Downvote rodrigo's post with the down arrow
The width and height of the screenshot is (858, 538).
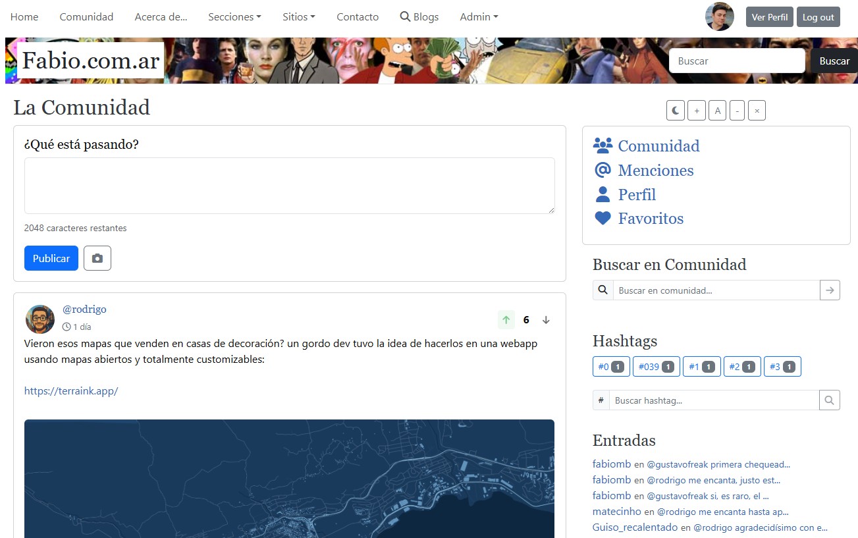[546, 320]
